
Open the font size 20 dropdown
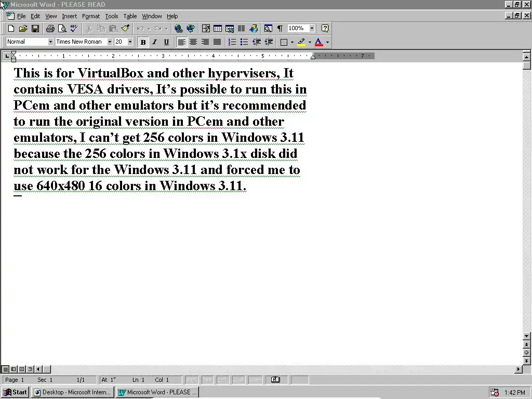130,42
